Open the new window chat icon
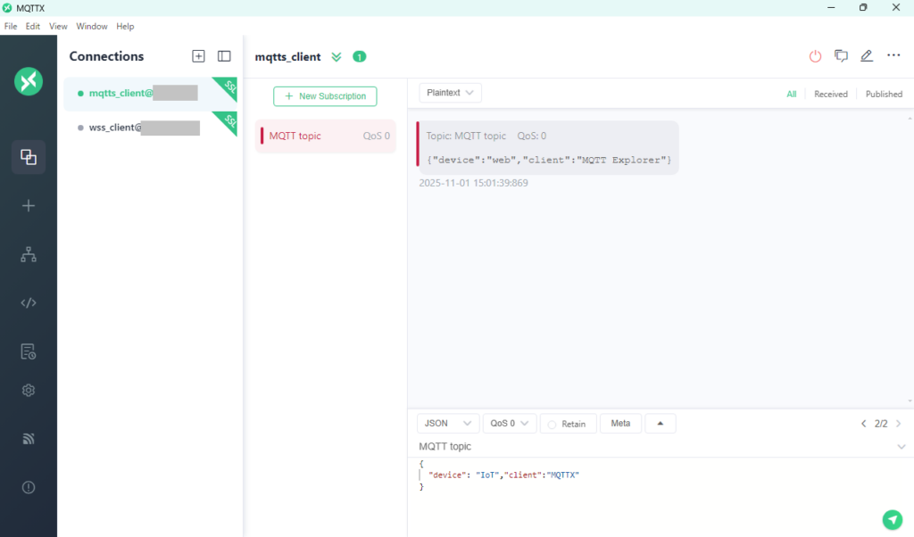This screenshot has height=537, width=914. [x=841, y=56]
